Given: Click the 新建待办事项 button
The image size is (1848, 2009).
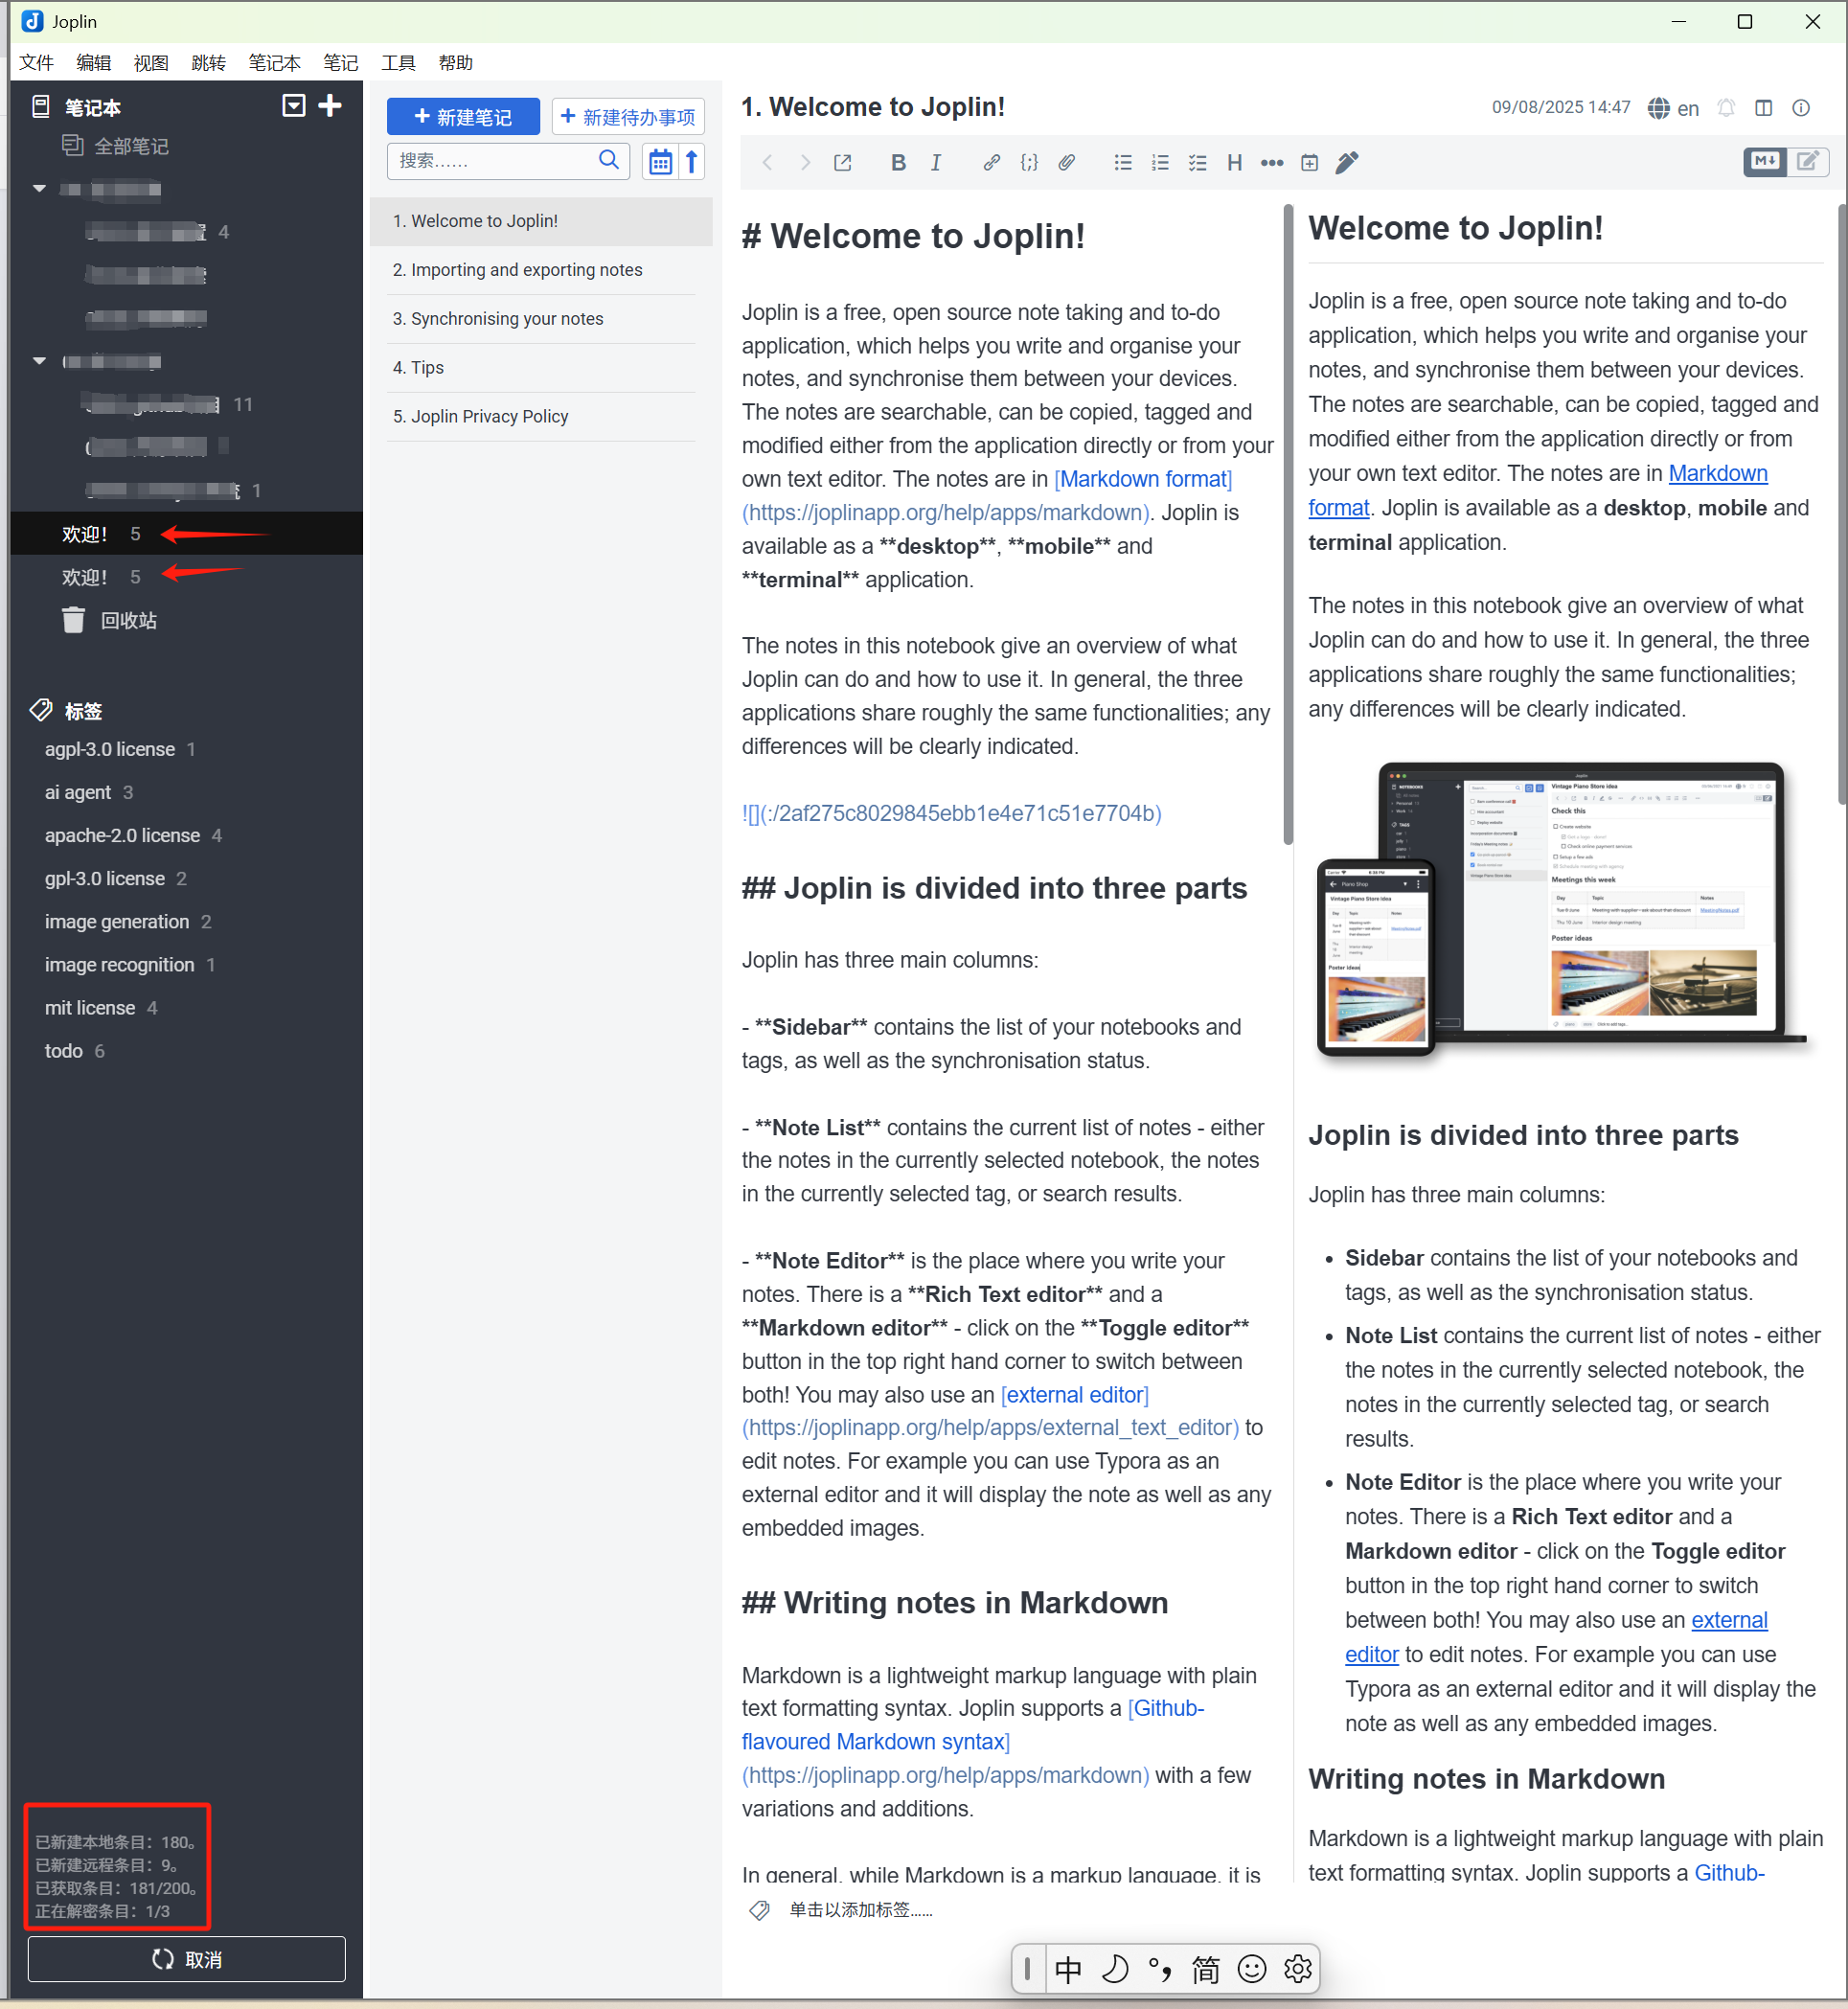Looking at the screenshot, I should 628,117.
